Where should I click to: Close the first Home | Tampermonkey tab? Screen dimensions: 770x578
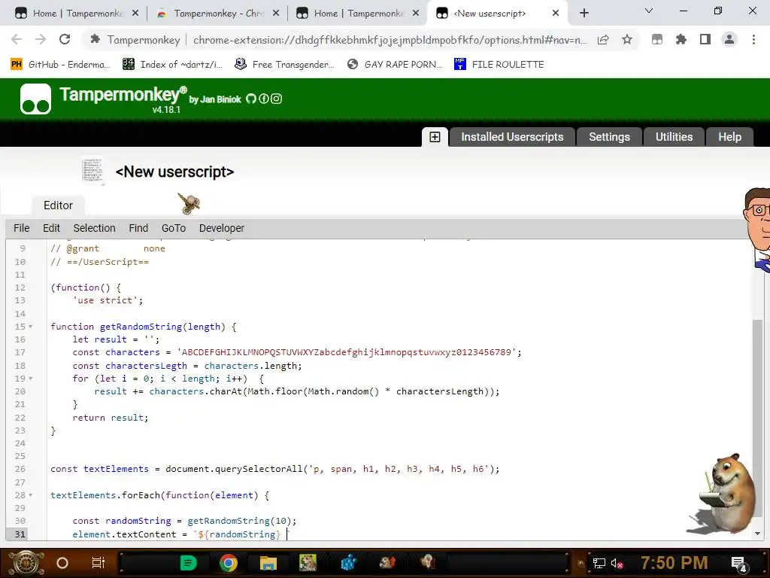[x=135, y=14]
